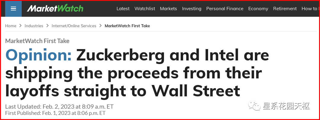Select Markets in the top navigation
320x120 pixels.
pyautogui.click(x=168, y=9)
